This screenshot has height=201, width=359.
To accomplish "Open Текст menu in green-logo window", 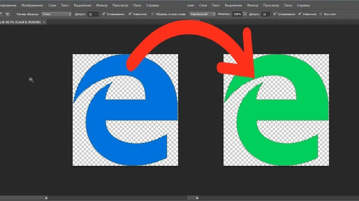I will (216, 5).
